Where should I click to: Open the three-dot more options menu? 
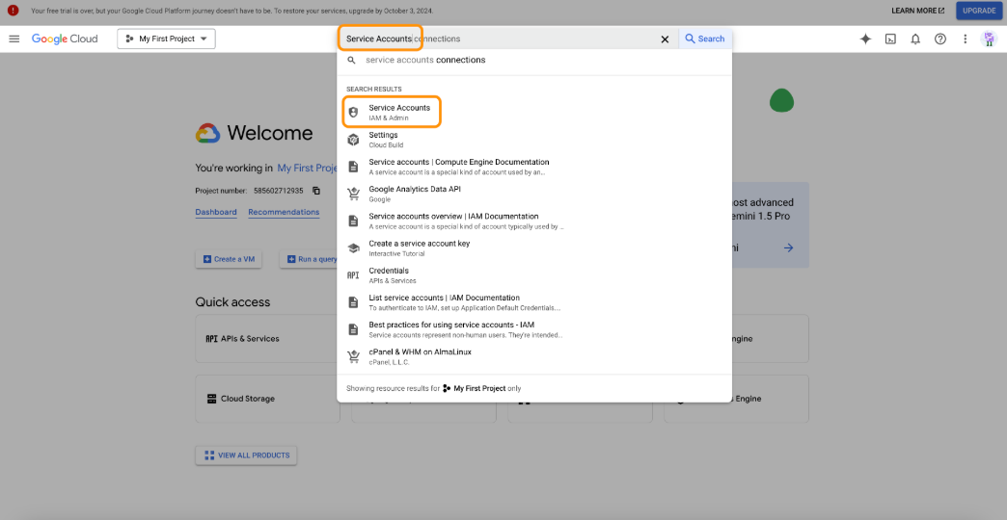[965, 39]
